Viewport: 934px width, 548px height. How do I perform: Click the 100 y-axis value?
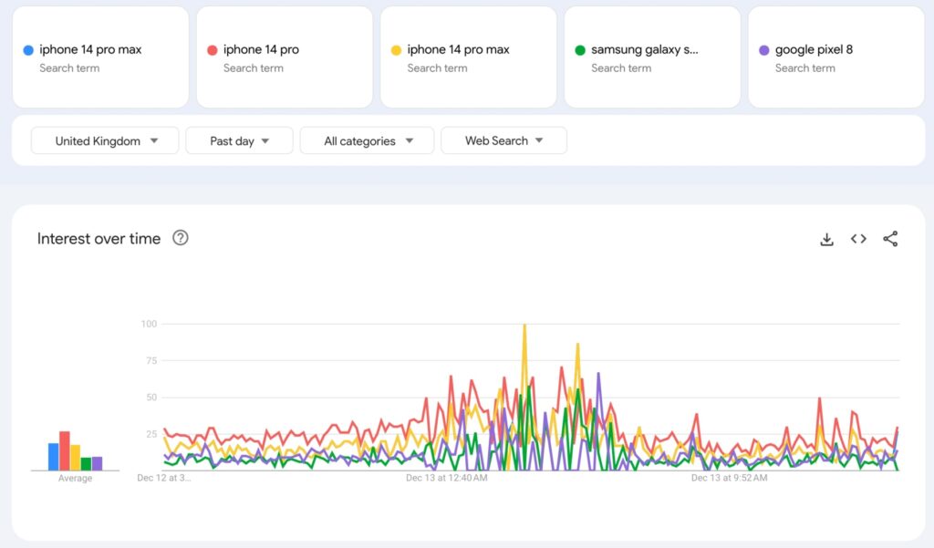(x=149, y=324)
